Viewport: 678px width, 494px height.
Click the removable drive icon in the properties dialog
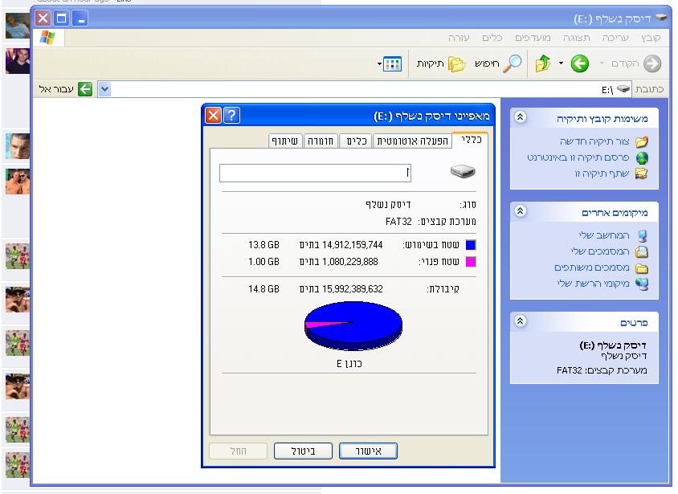pos(463,172)
